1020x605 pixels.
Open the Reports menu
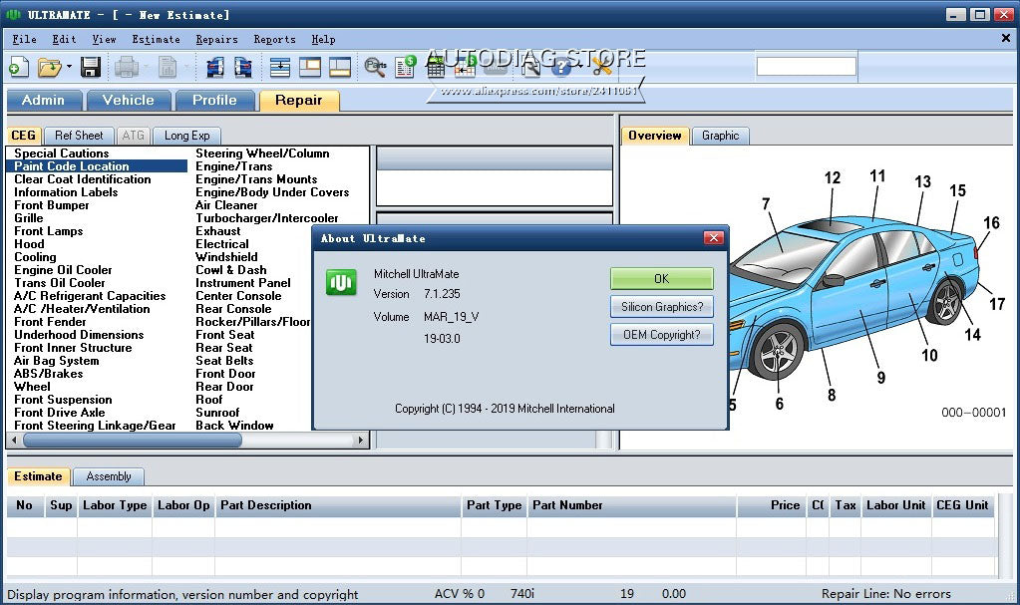274,40
